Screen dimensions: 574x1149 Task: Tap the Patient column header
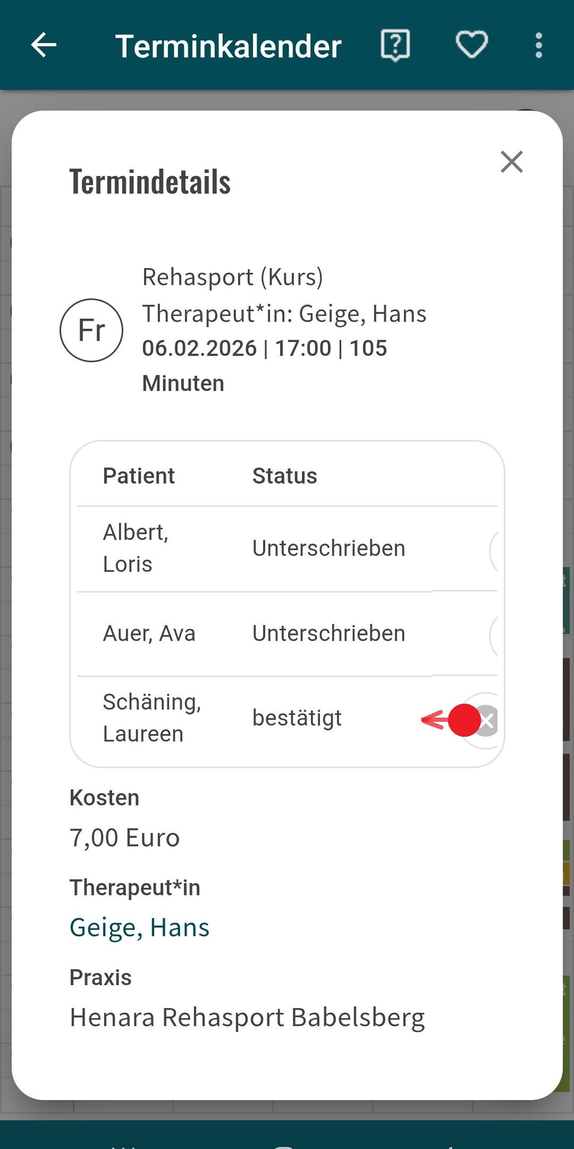click(139, 476)
